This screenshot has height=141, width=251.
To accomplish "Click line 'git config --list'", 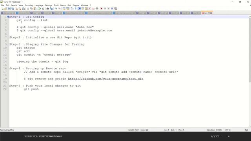I will (32, 20).
